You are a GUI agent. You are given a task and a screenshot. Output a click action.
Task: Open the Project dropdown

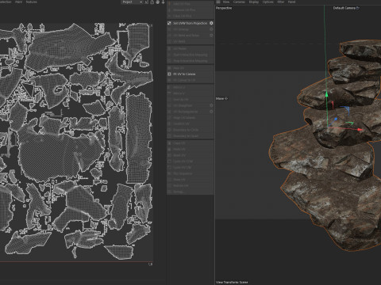(x=133, y=2)
